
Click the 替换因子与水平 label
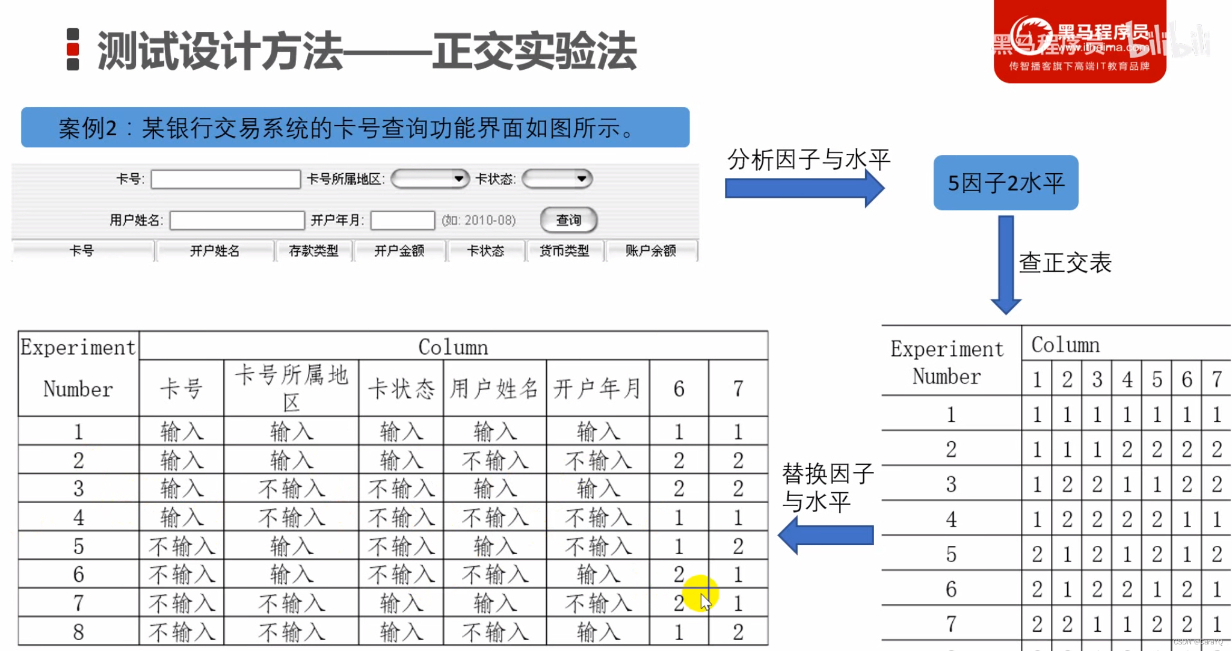click(828, 487)
